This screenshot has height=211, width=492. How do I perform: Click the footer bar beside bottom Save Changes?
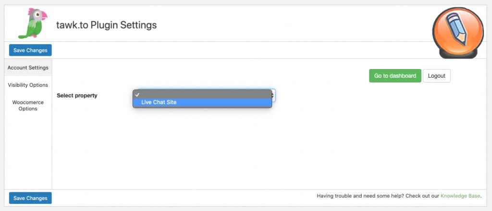pos(183,198)
